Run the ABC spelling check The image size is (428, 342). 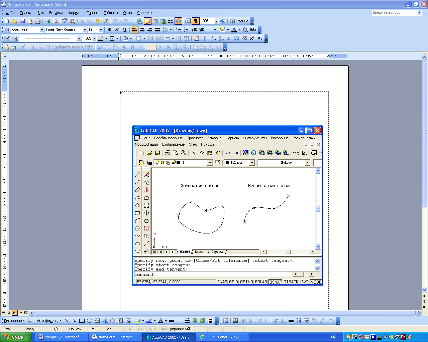(x=65, y=21)
